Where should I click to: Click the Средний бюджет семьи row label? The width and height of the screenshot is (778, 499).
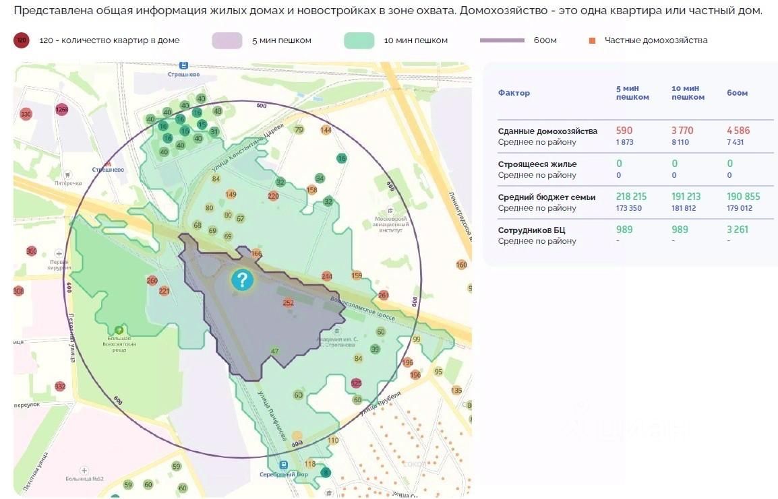point(547,197)
